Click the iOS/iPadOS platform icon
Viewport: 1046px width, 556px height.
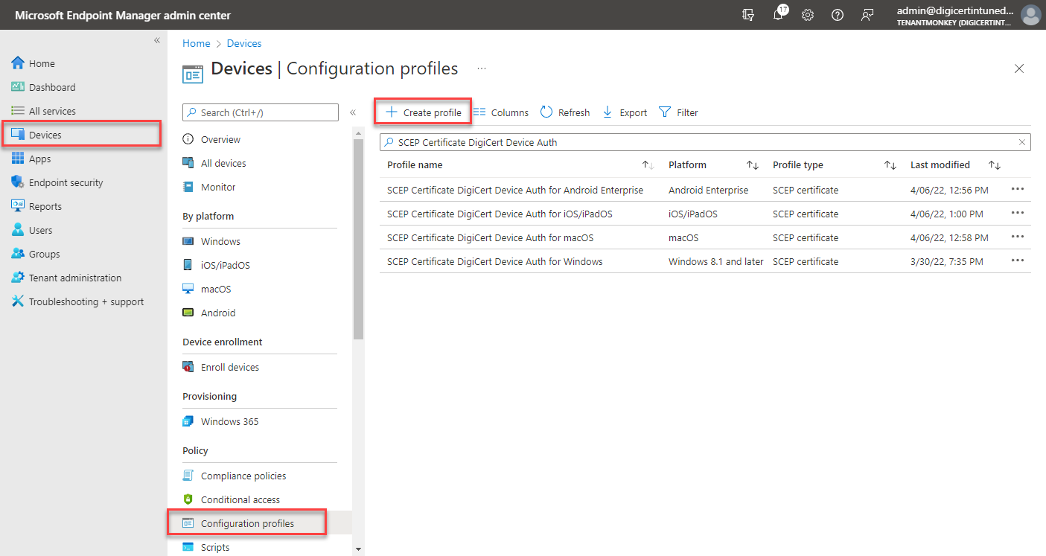click(188, 265)
